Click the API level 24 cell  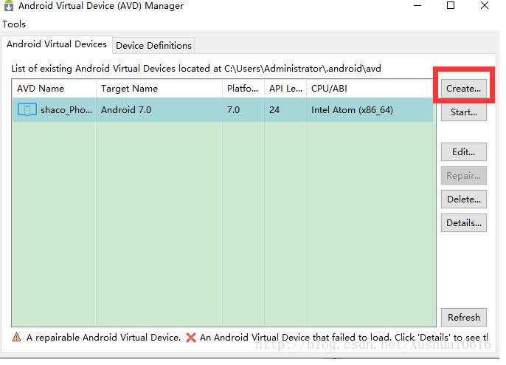point(285,110)
